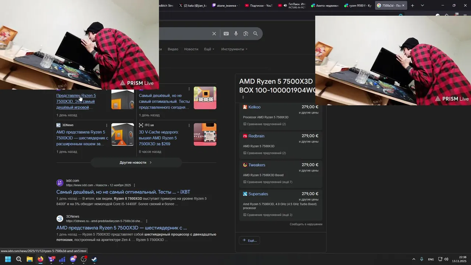Open network status in system tray

[440, 259]
